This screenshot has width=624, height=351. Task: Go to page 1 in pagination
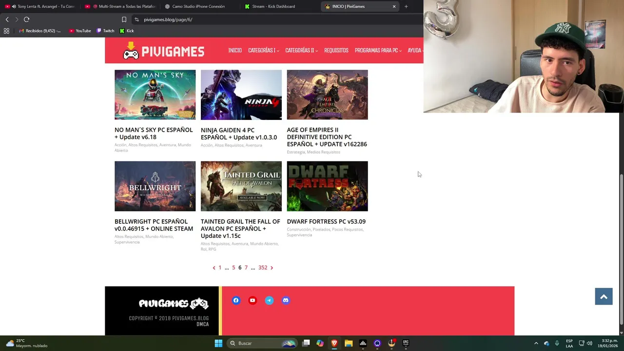(220, 268)
